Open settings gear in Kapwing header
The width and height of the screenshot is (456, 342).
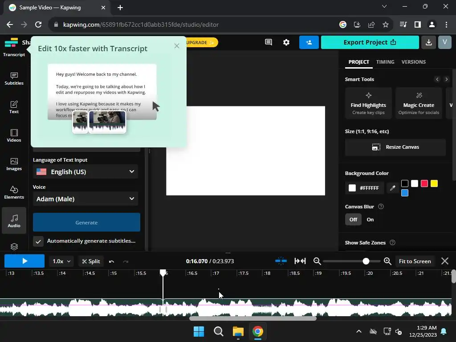(x=286, y=42)
